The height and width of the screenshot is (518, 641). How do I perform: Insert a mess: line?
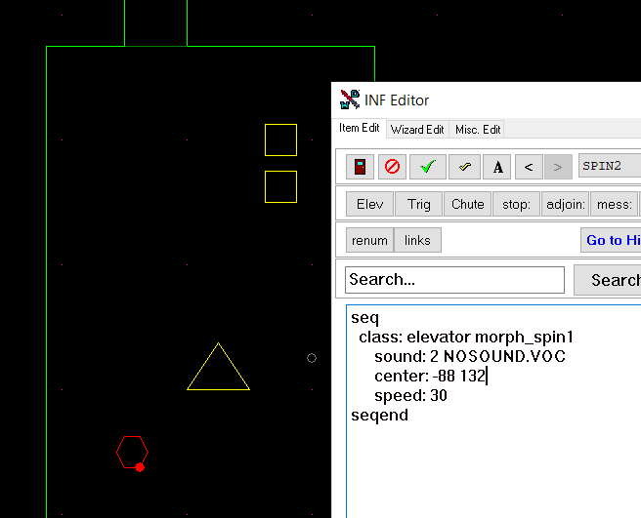[615, 204]
